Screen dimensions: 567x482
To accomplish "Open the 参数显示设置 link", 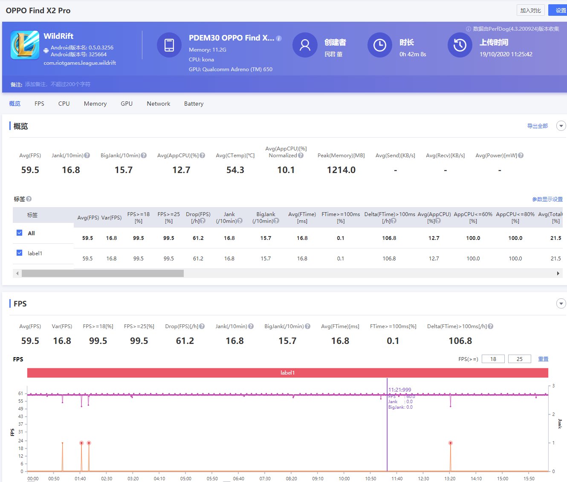I will [547, 199].
